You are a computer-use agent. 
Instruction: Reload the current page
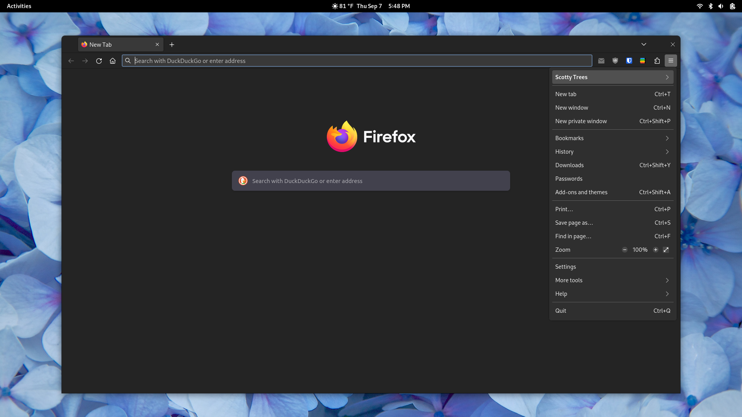(99, 61)
